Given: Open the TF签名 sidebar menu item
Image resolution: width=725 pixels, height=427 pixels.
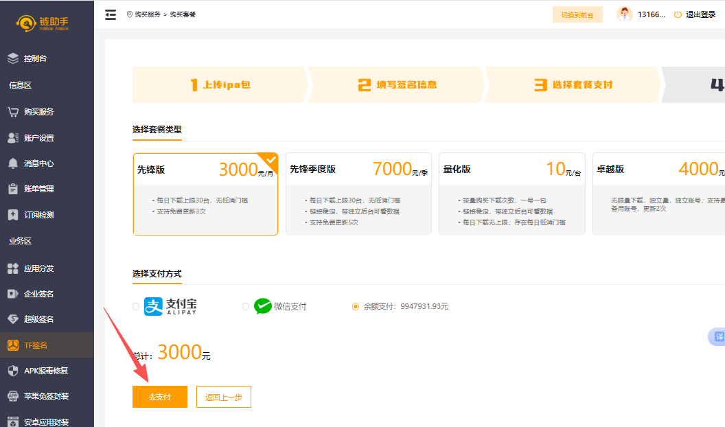Looking at the screenshot, I should [36, 345].
